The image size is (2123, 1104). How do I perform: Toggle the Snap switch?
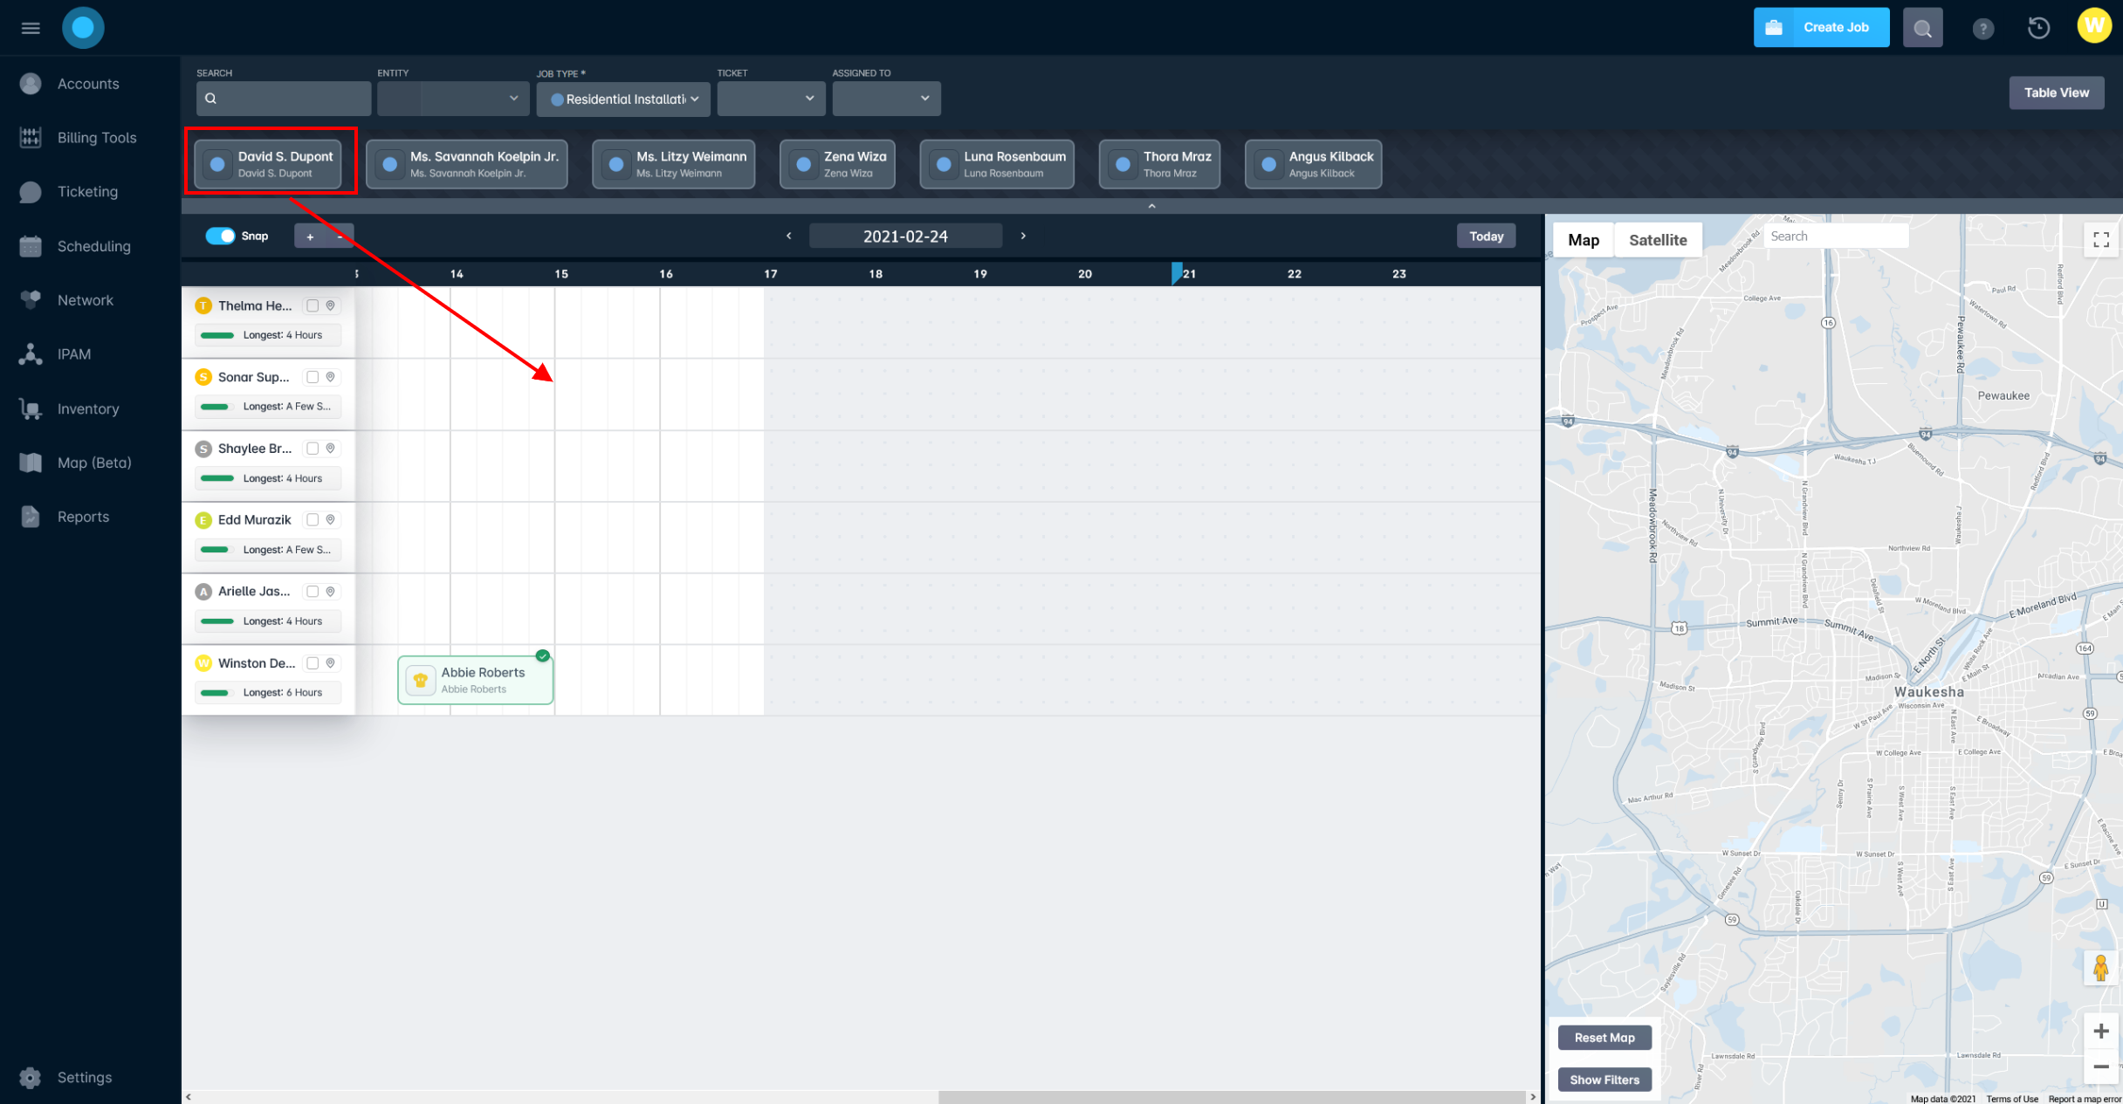(x=221, y=236)
